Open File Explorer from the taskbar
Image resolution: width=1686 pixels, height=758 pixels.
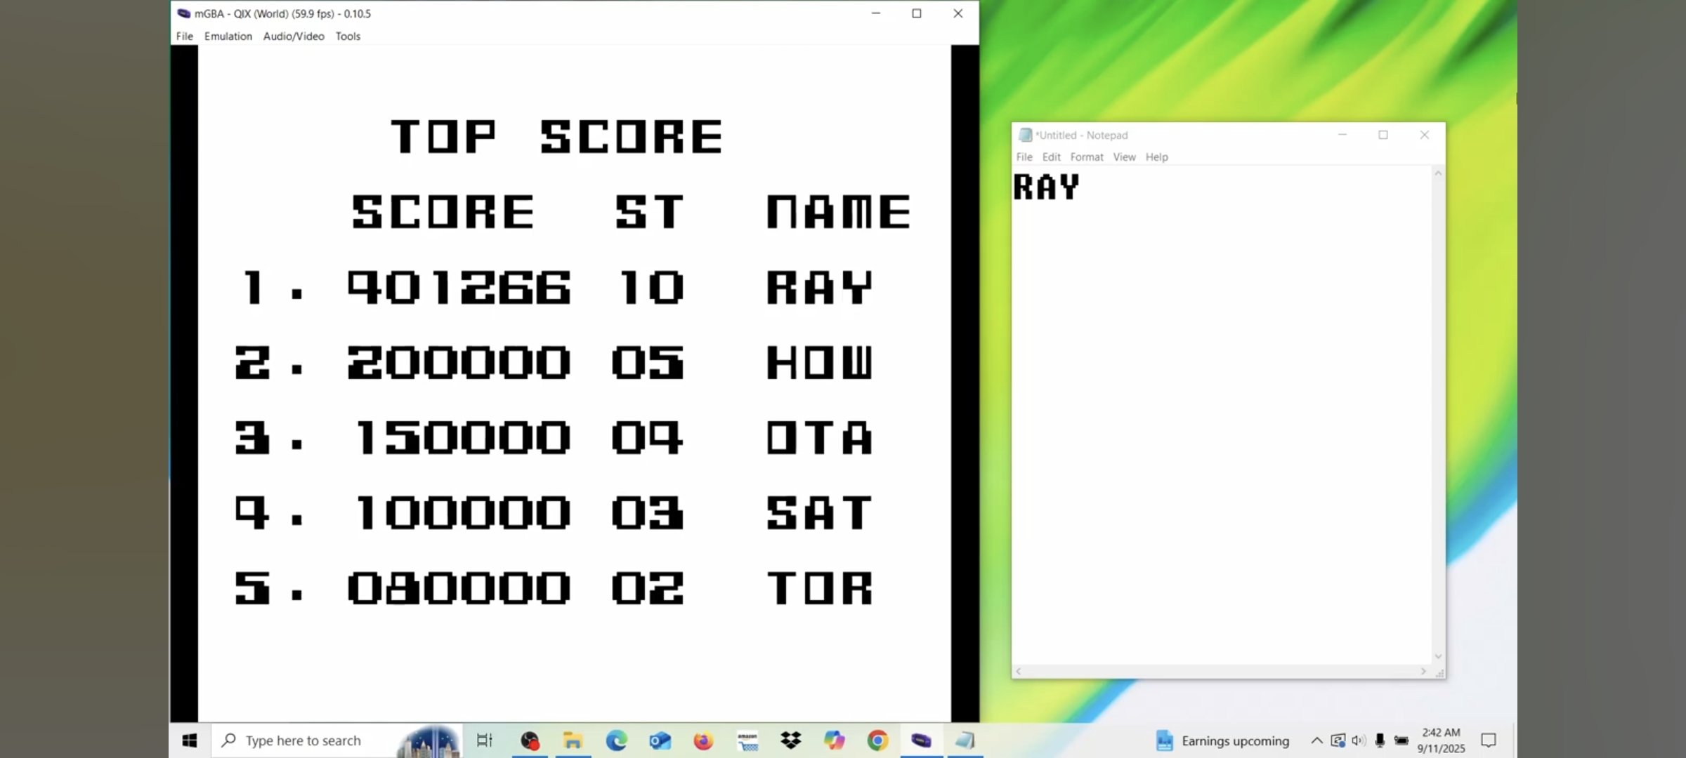pos(573,740)
